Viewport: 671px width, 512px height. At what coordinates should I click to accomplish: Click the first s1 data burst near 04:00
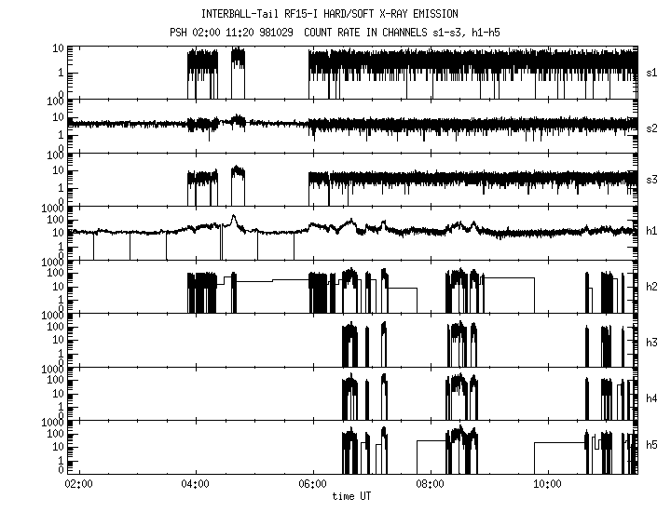click(201, 65)
